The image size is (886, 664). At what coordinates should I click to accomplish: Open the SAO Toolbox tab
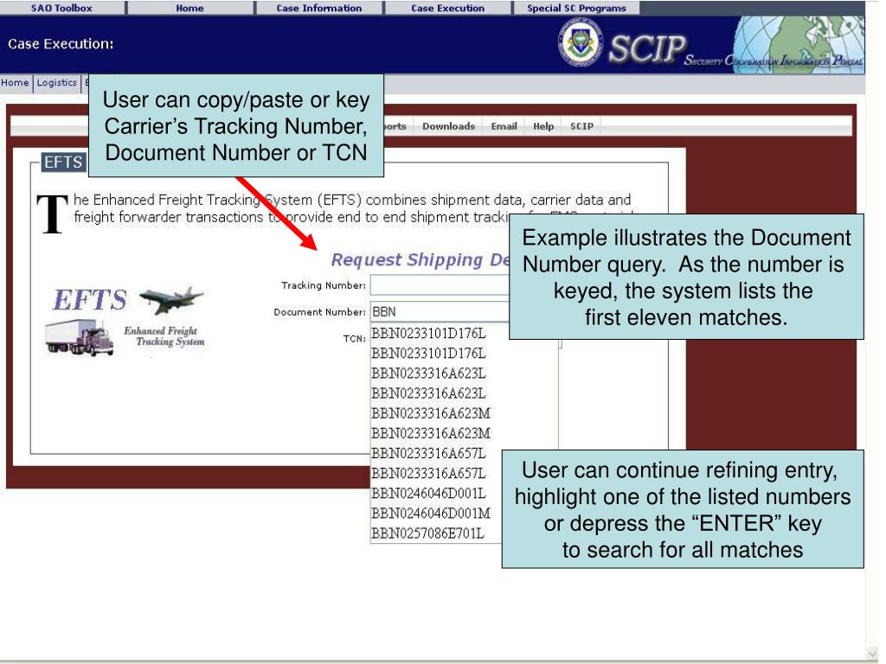(x=61, y=8)
